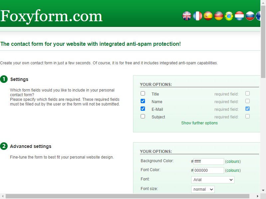This screenshot has width=266, height=199.
Task: Click the Advanced settings heading
Action: click(x=31, y=146)
